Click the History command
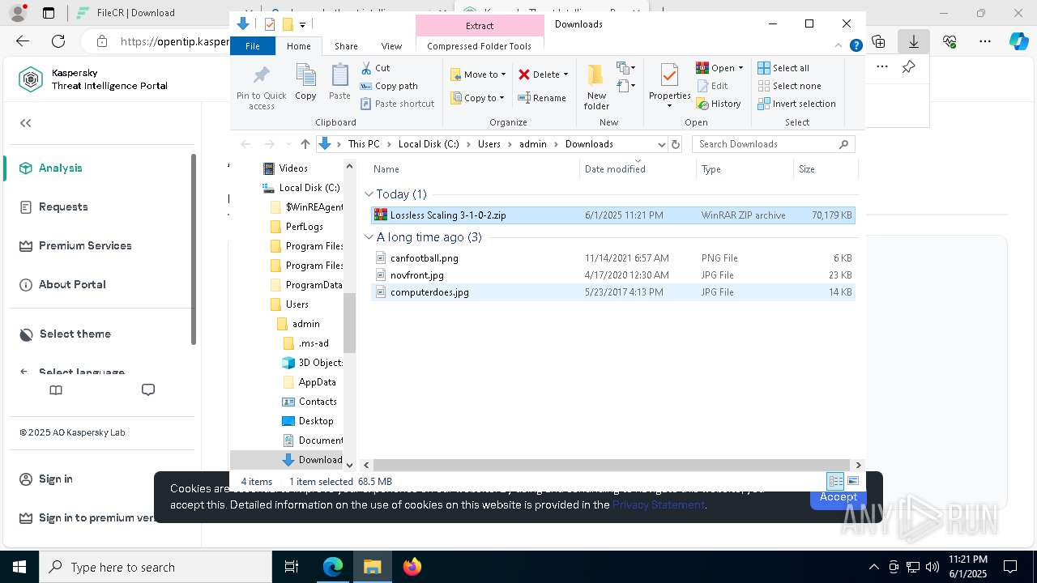Viewport: 1037px width, 583px height. point(719,104)
